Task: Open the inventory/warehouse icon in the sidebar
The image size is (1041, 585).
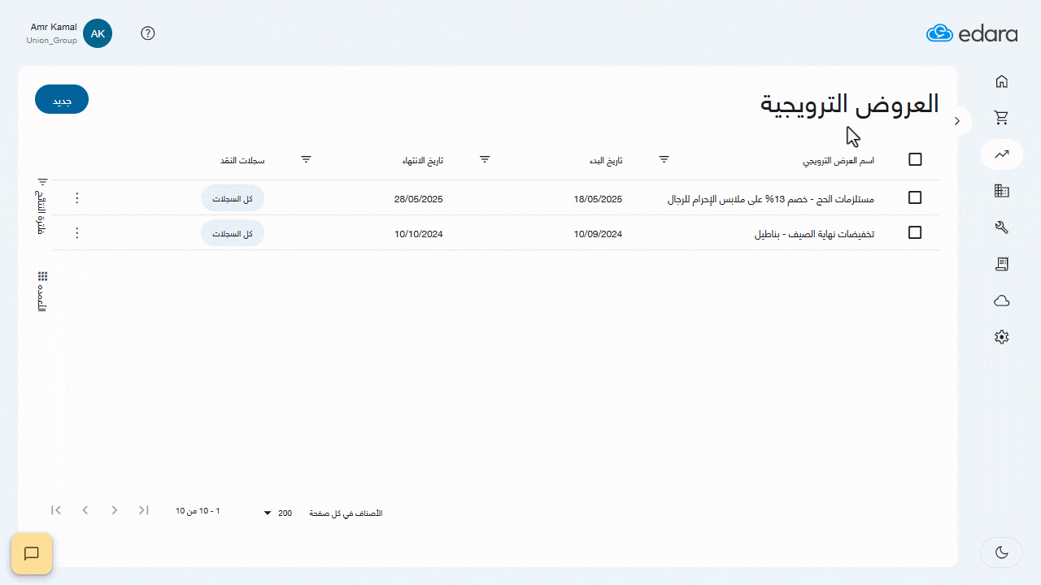Action: (x=1001, y=190)
